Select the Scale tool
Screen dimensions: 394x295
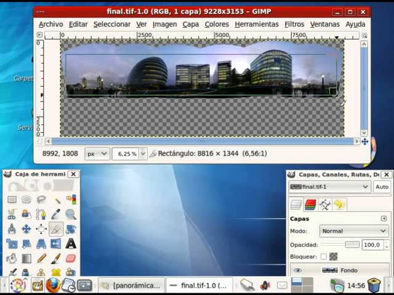(x=12, y=244)
